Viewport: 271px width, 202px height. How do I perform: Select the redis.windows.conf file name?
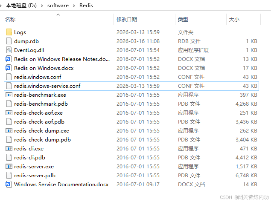(38, 77)
